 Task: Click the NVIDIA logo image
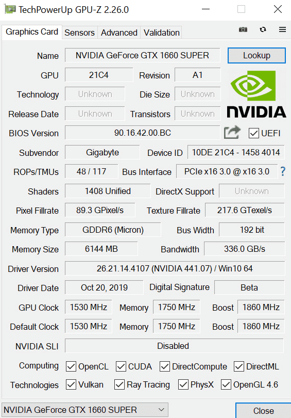256,94
